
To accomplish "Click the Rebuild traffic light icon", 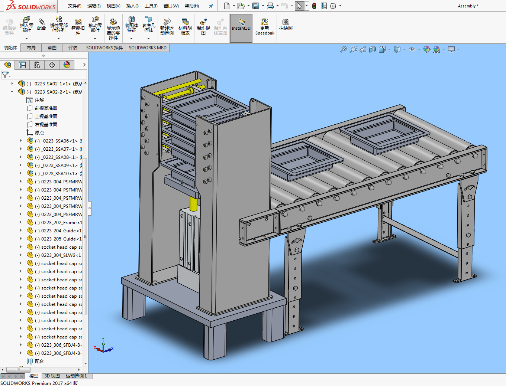I will [x=314, y=6].
